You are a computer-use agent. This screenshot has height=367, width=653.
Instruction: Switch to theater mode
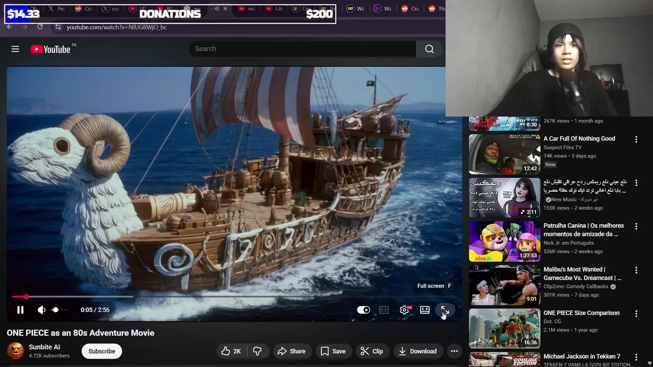[x=424, y=310]
